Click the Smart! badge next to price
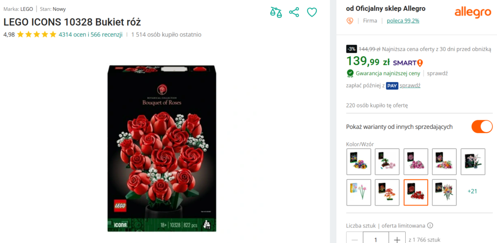Viewport: 497px width, 243px height. [408, 63]
